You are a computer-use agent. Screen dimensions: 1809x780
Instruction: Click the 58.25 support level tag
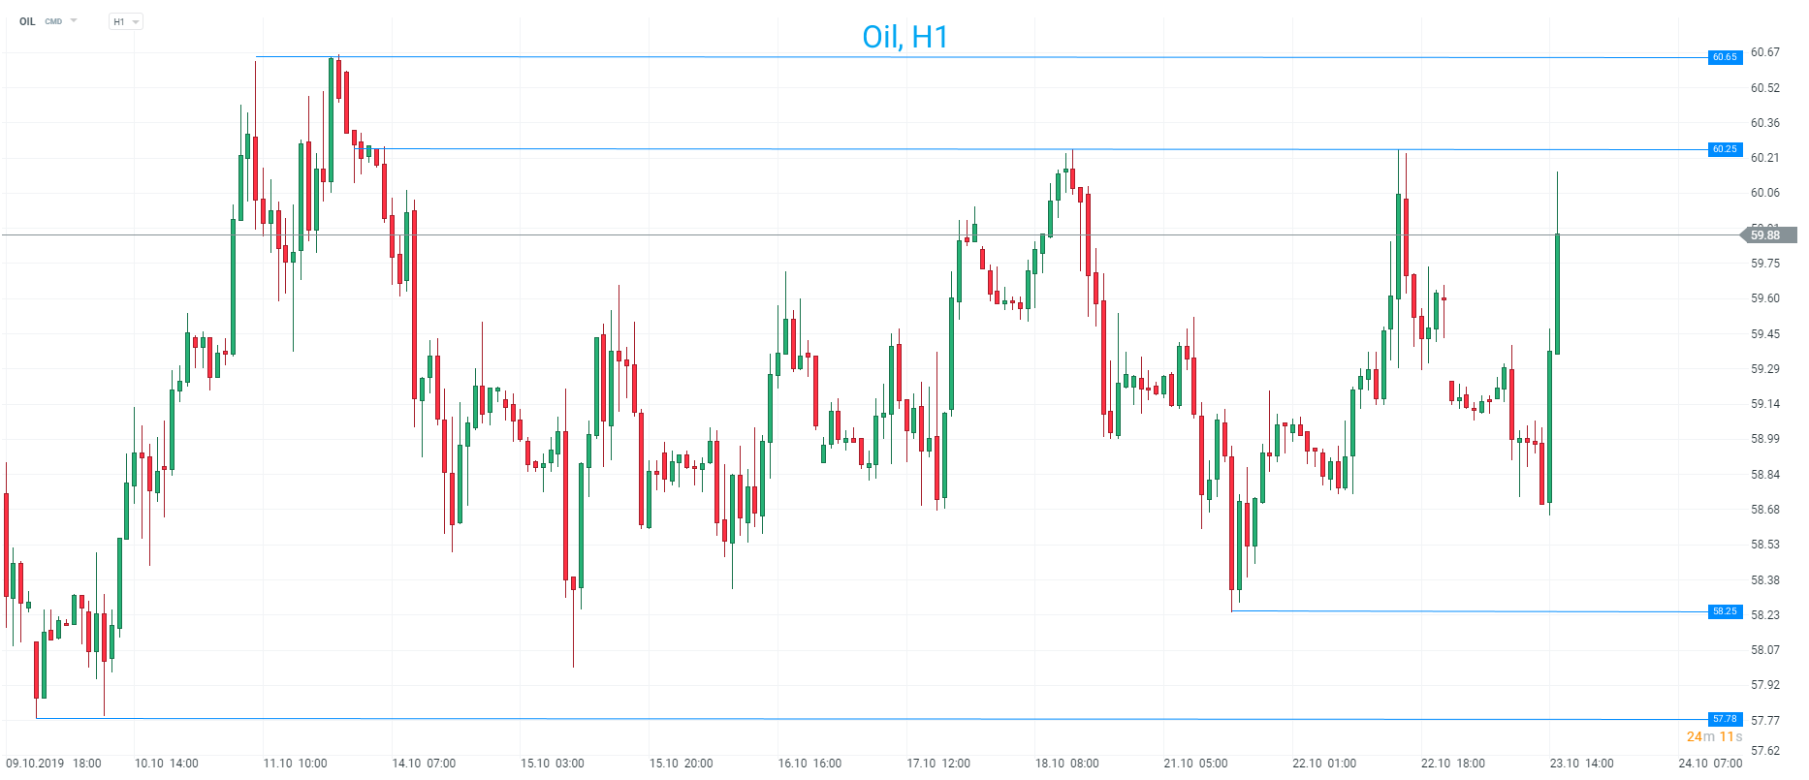(1725, 611)
